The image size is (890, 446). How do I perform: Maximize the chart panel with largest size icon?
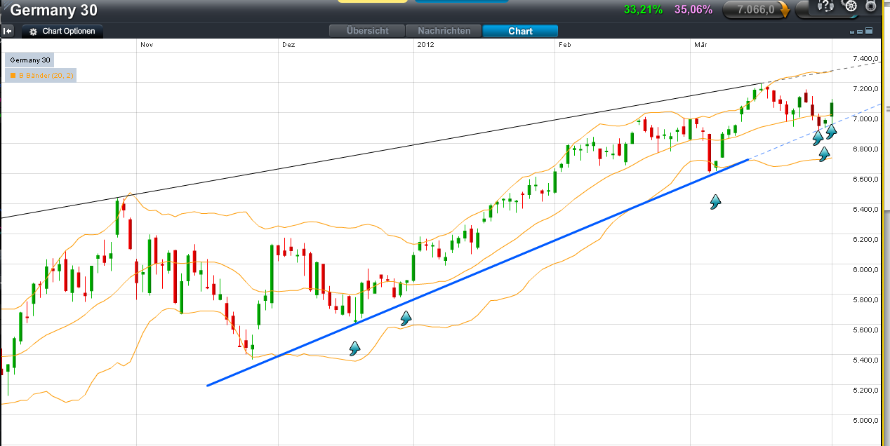click(868, 31)
